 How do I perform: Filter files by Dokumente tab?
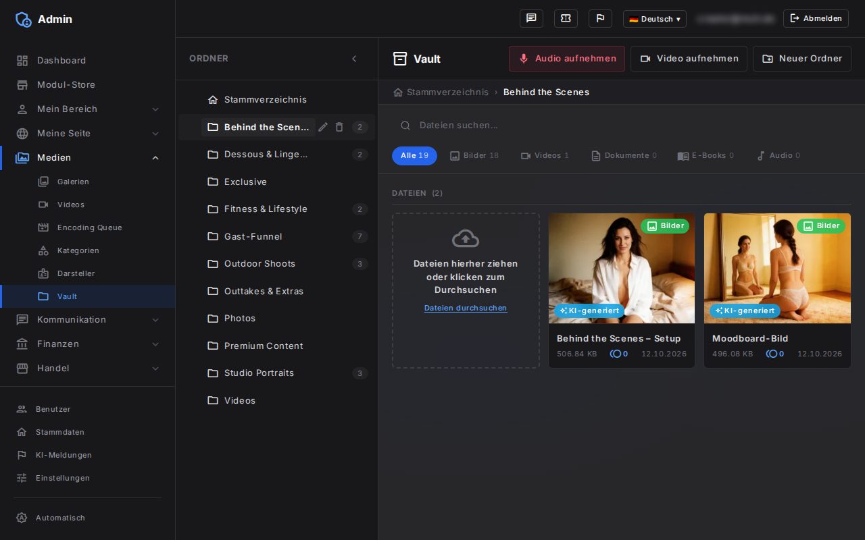coord(624,156)
